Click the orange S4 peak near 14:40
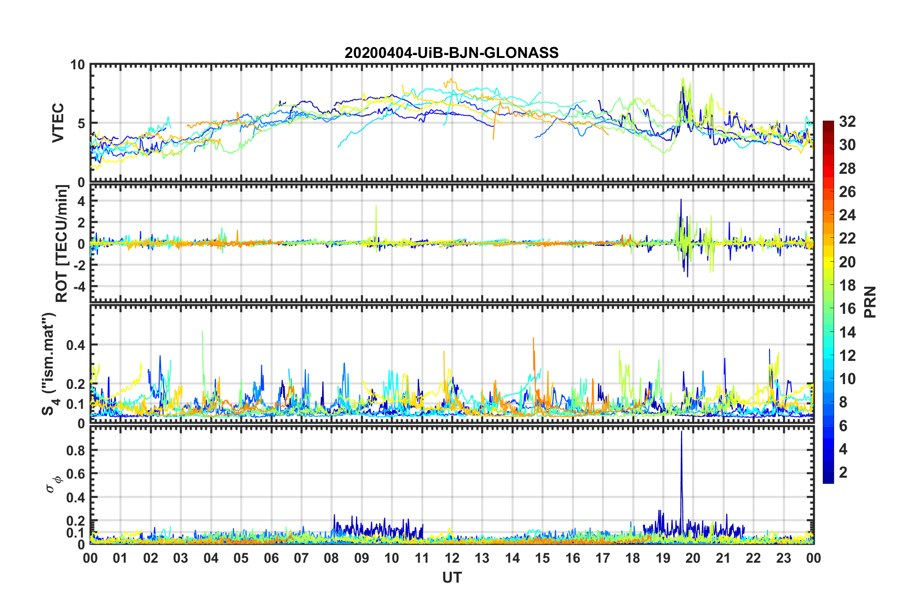The width and height of the screenshot is (904, 604). pos(533,339)
